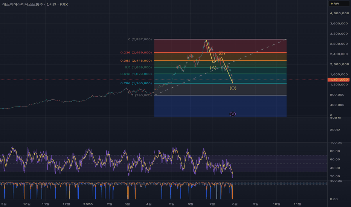Screen dimensions: 351x207
Task: Click the 0.00 lower indicator axis label
Action: (x=334, y=199)
